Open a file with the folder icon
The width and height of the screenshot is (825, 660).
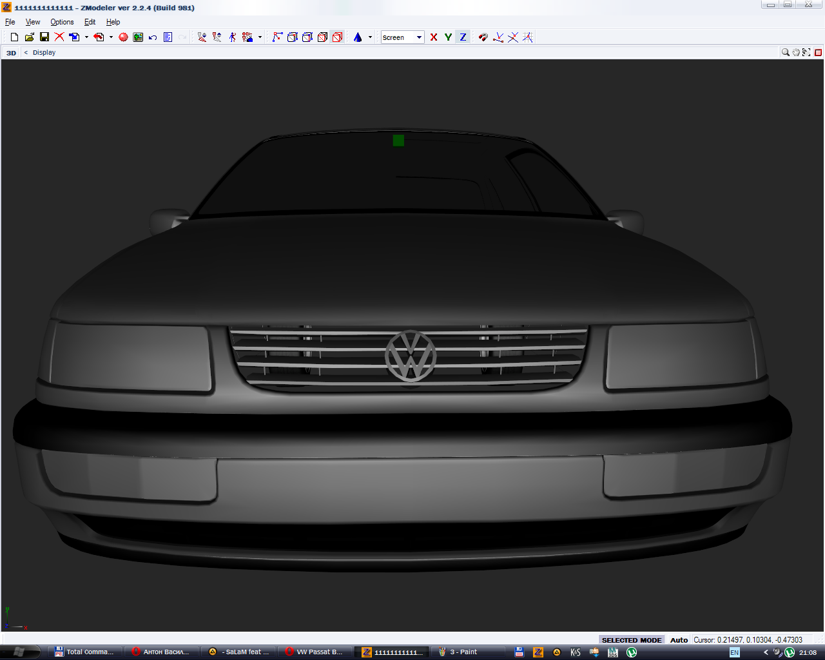coord(29,37)
